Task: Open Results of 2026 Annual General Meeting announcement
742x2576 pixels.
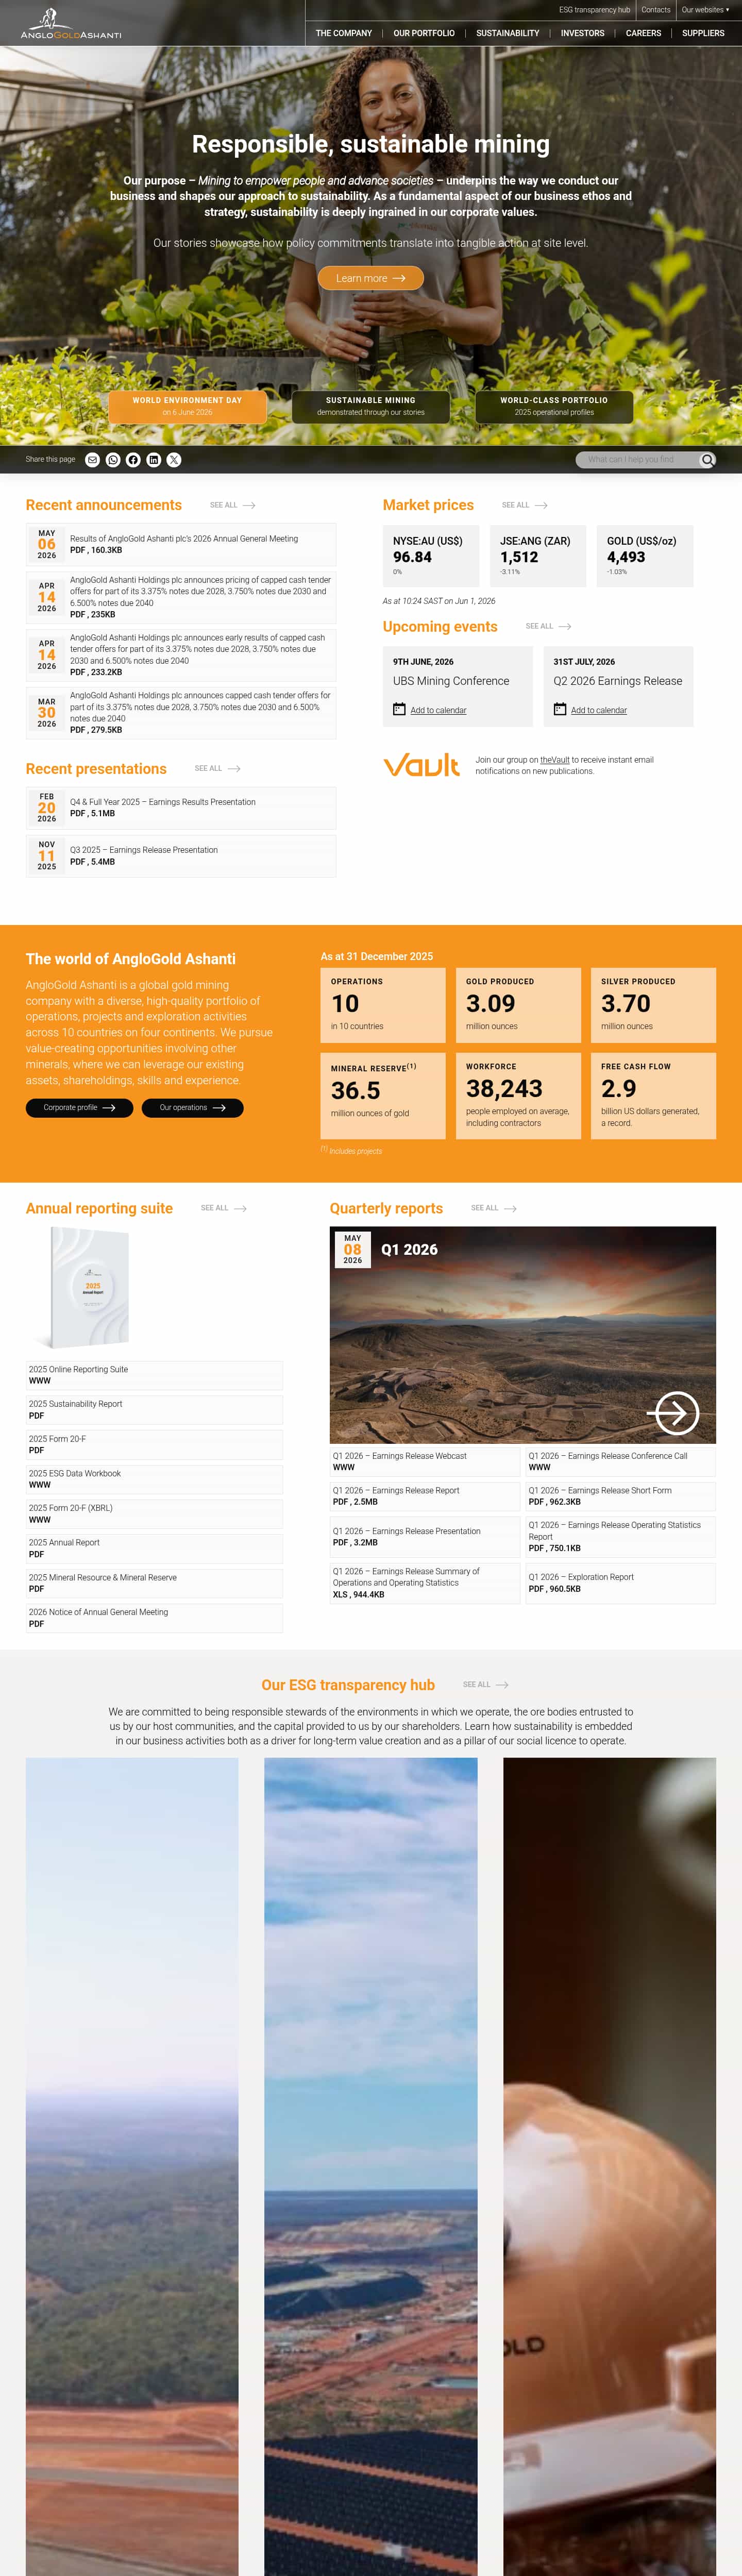Action: coord(181,545)
